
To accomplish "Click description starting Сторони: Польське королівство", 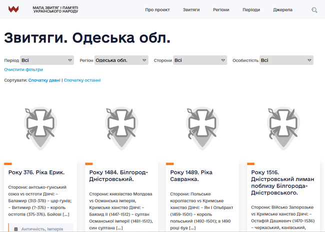I will pos(201,211).
